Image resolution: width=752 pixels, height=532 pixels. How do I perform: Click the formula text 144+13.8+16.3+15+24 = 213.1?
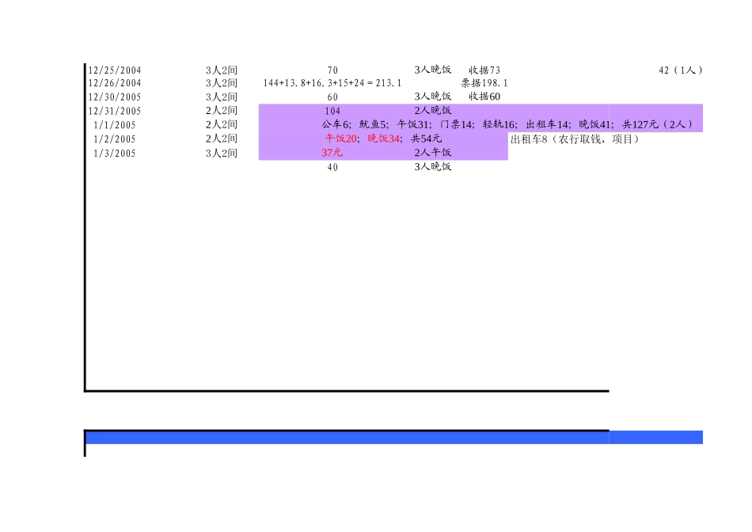click(x=332, y=83)
